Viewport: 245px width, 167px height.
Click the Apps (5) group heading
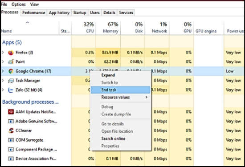(x=12, y=42)
